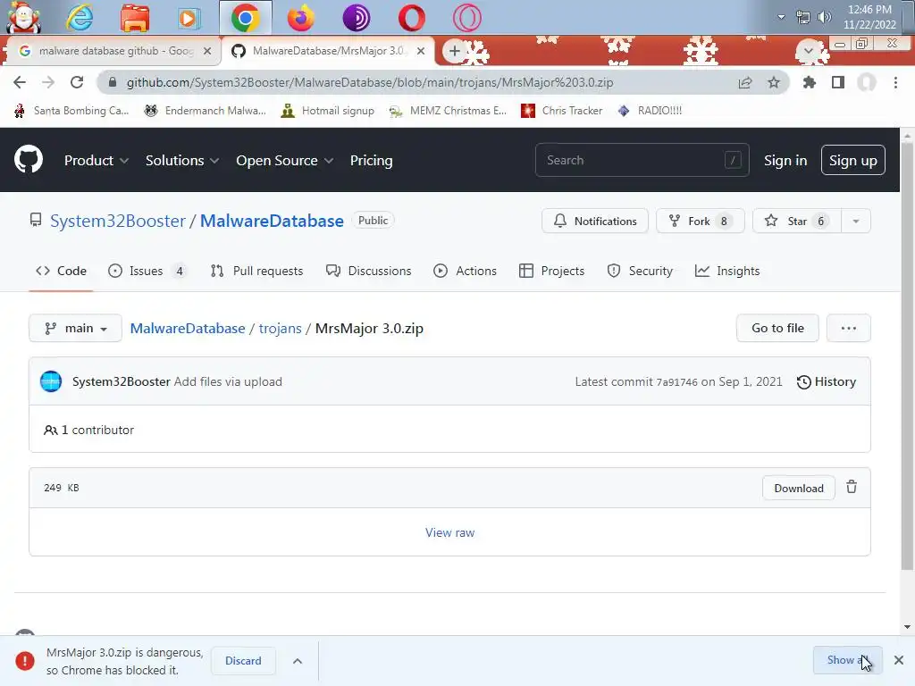The width and height of the screenshot is (915, 686).
Task: Click the volume speaker tray icon
Action: tap(824, 17)
